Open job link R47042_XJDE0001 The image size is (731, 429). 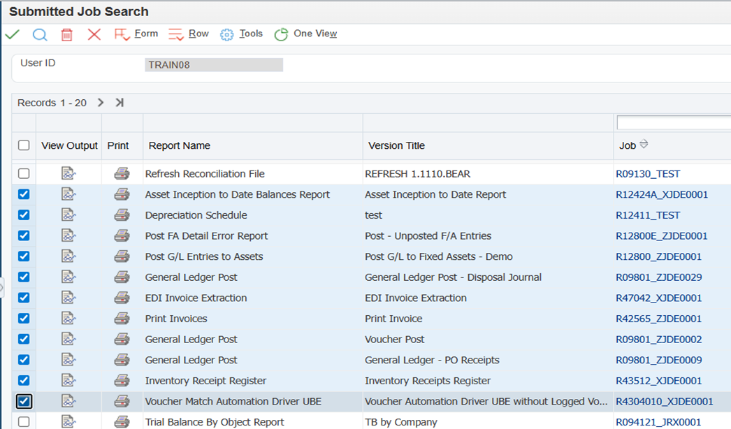pos(658,298)
